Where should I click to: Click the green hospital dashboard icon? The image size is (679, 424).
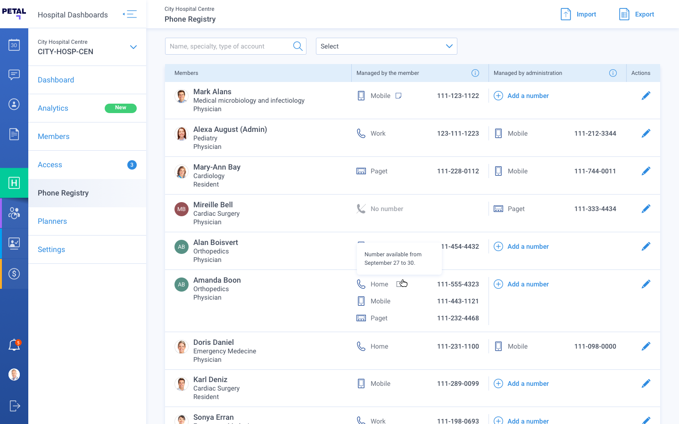tap(14, 183)
